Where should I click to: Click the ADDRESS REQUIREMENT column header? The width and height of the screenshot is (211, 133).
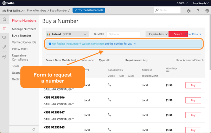click(x=150, y=73)
